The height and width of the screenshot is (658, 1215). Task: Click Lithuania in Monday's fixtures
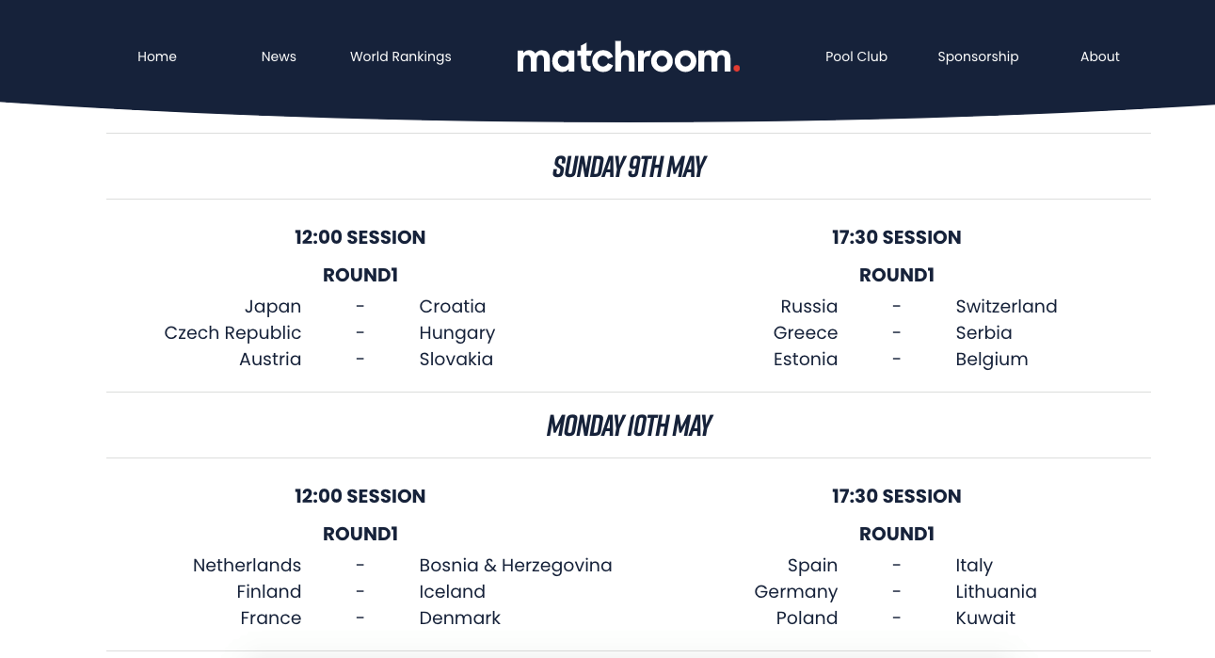point(996,591)
